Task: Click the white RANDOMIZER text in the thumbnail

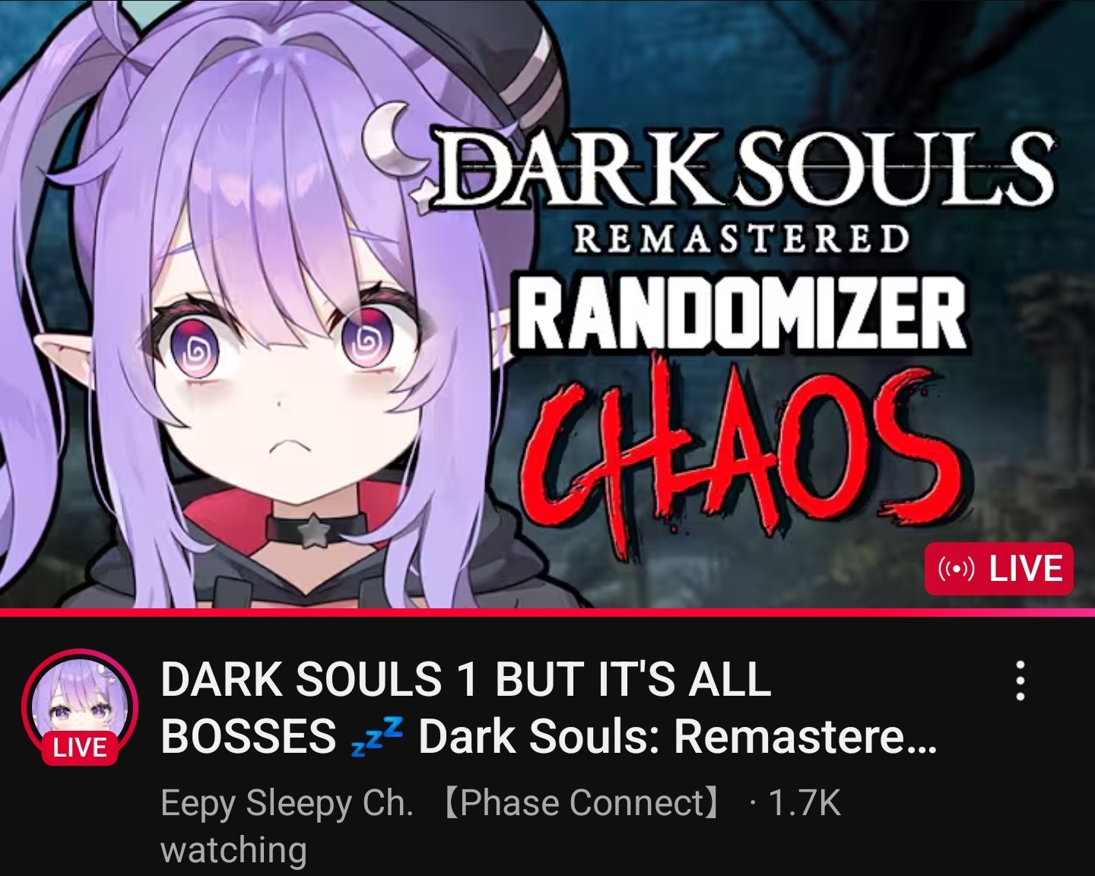Action: click(742, 313)
